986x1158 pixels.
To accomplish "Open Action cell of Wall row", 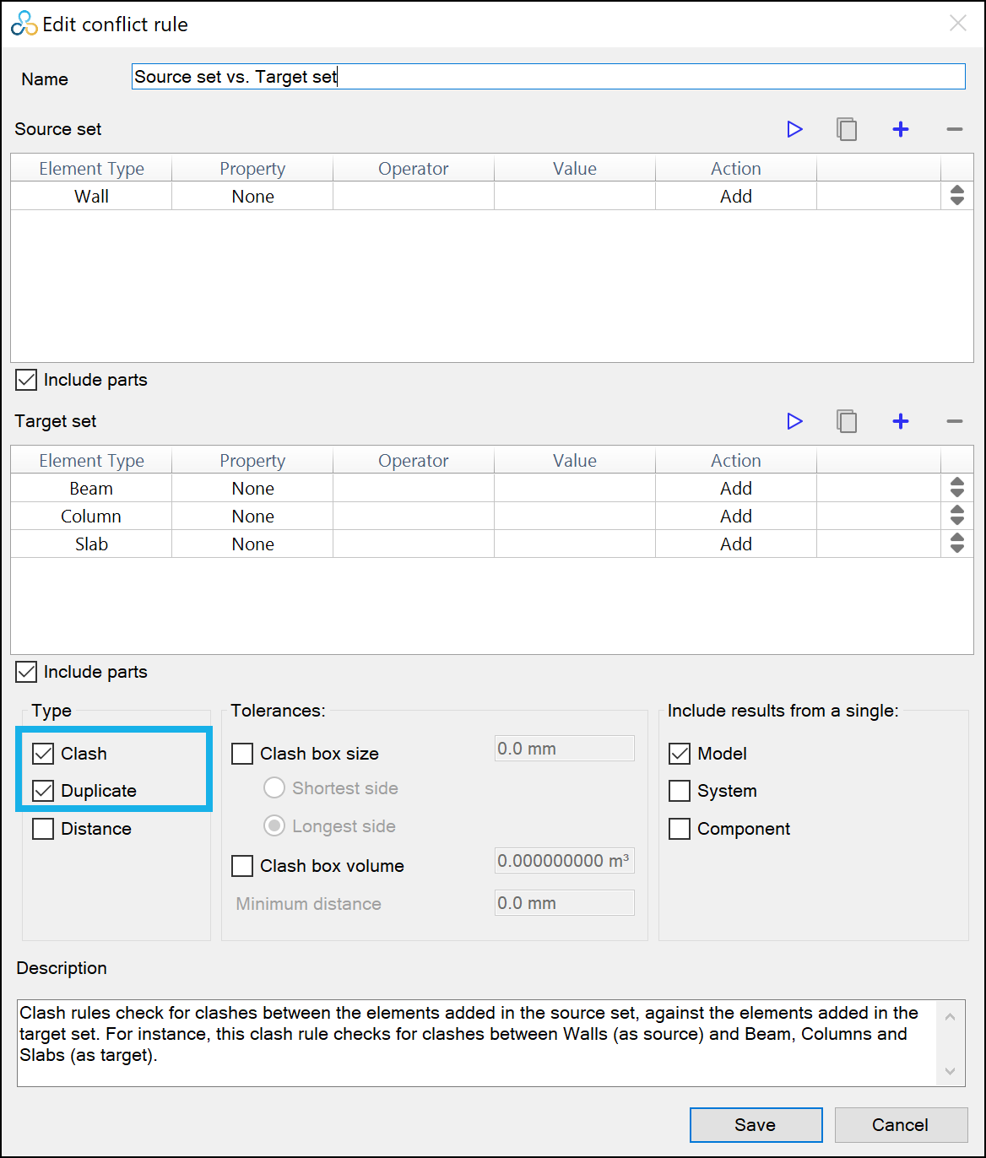I will (736, 196).
